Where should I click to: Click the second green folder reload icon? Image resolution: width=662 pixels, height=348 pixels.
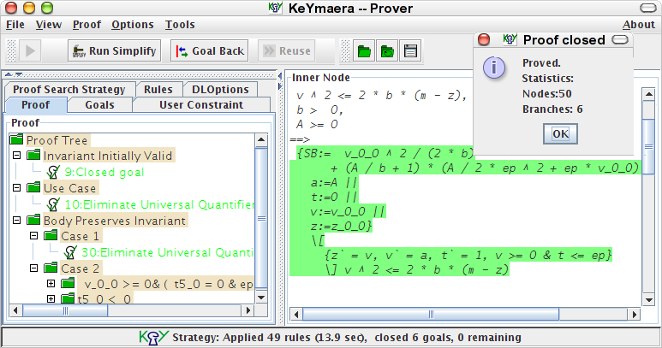387,51
